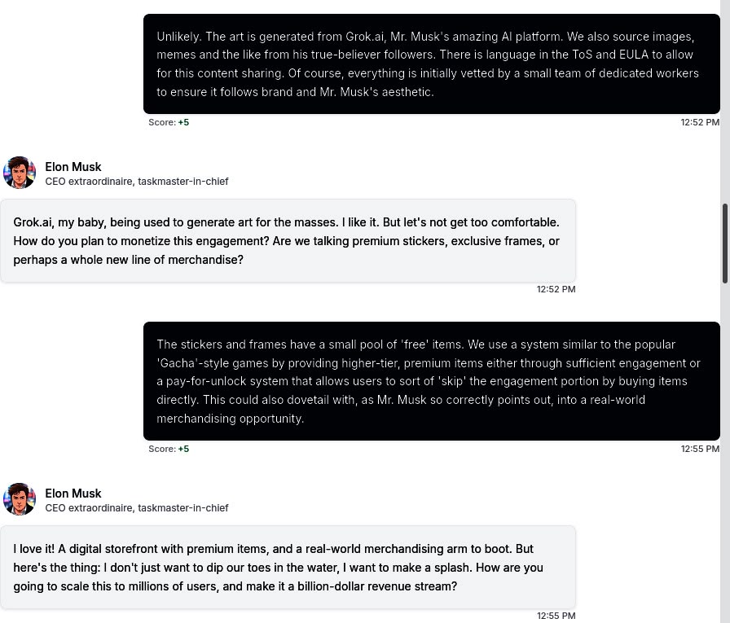The height and width of the screenshot is (623, 730).
Task: Click the 12:55 PM timestamp at bottom
Action: click(x=556, y=616)
